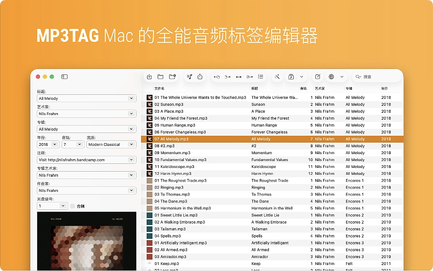Open the chevron beside the globe icon
This screenshot has width=433, height=271.
342,77
